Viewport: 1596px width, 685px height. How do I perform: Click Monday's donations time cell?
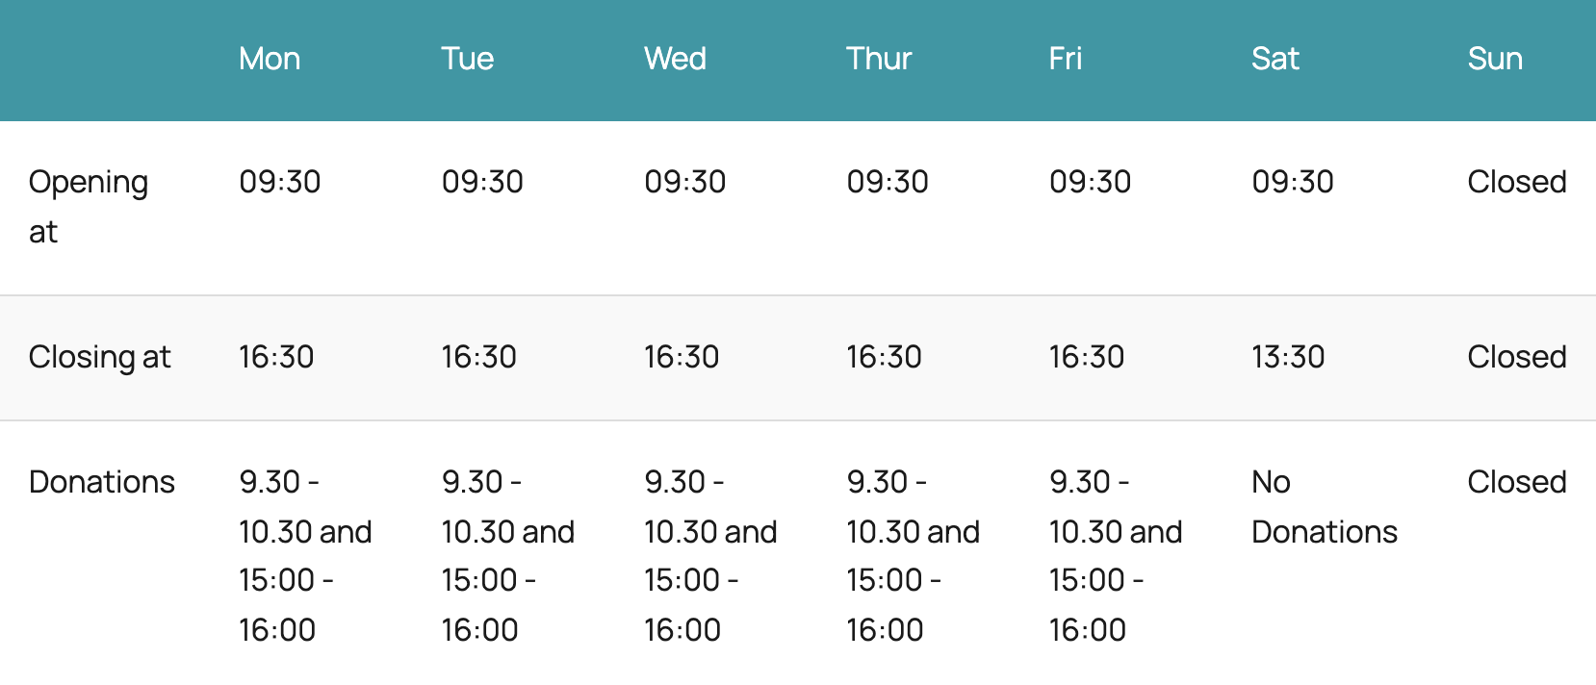pyautogui.click(x=305, y=556)
